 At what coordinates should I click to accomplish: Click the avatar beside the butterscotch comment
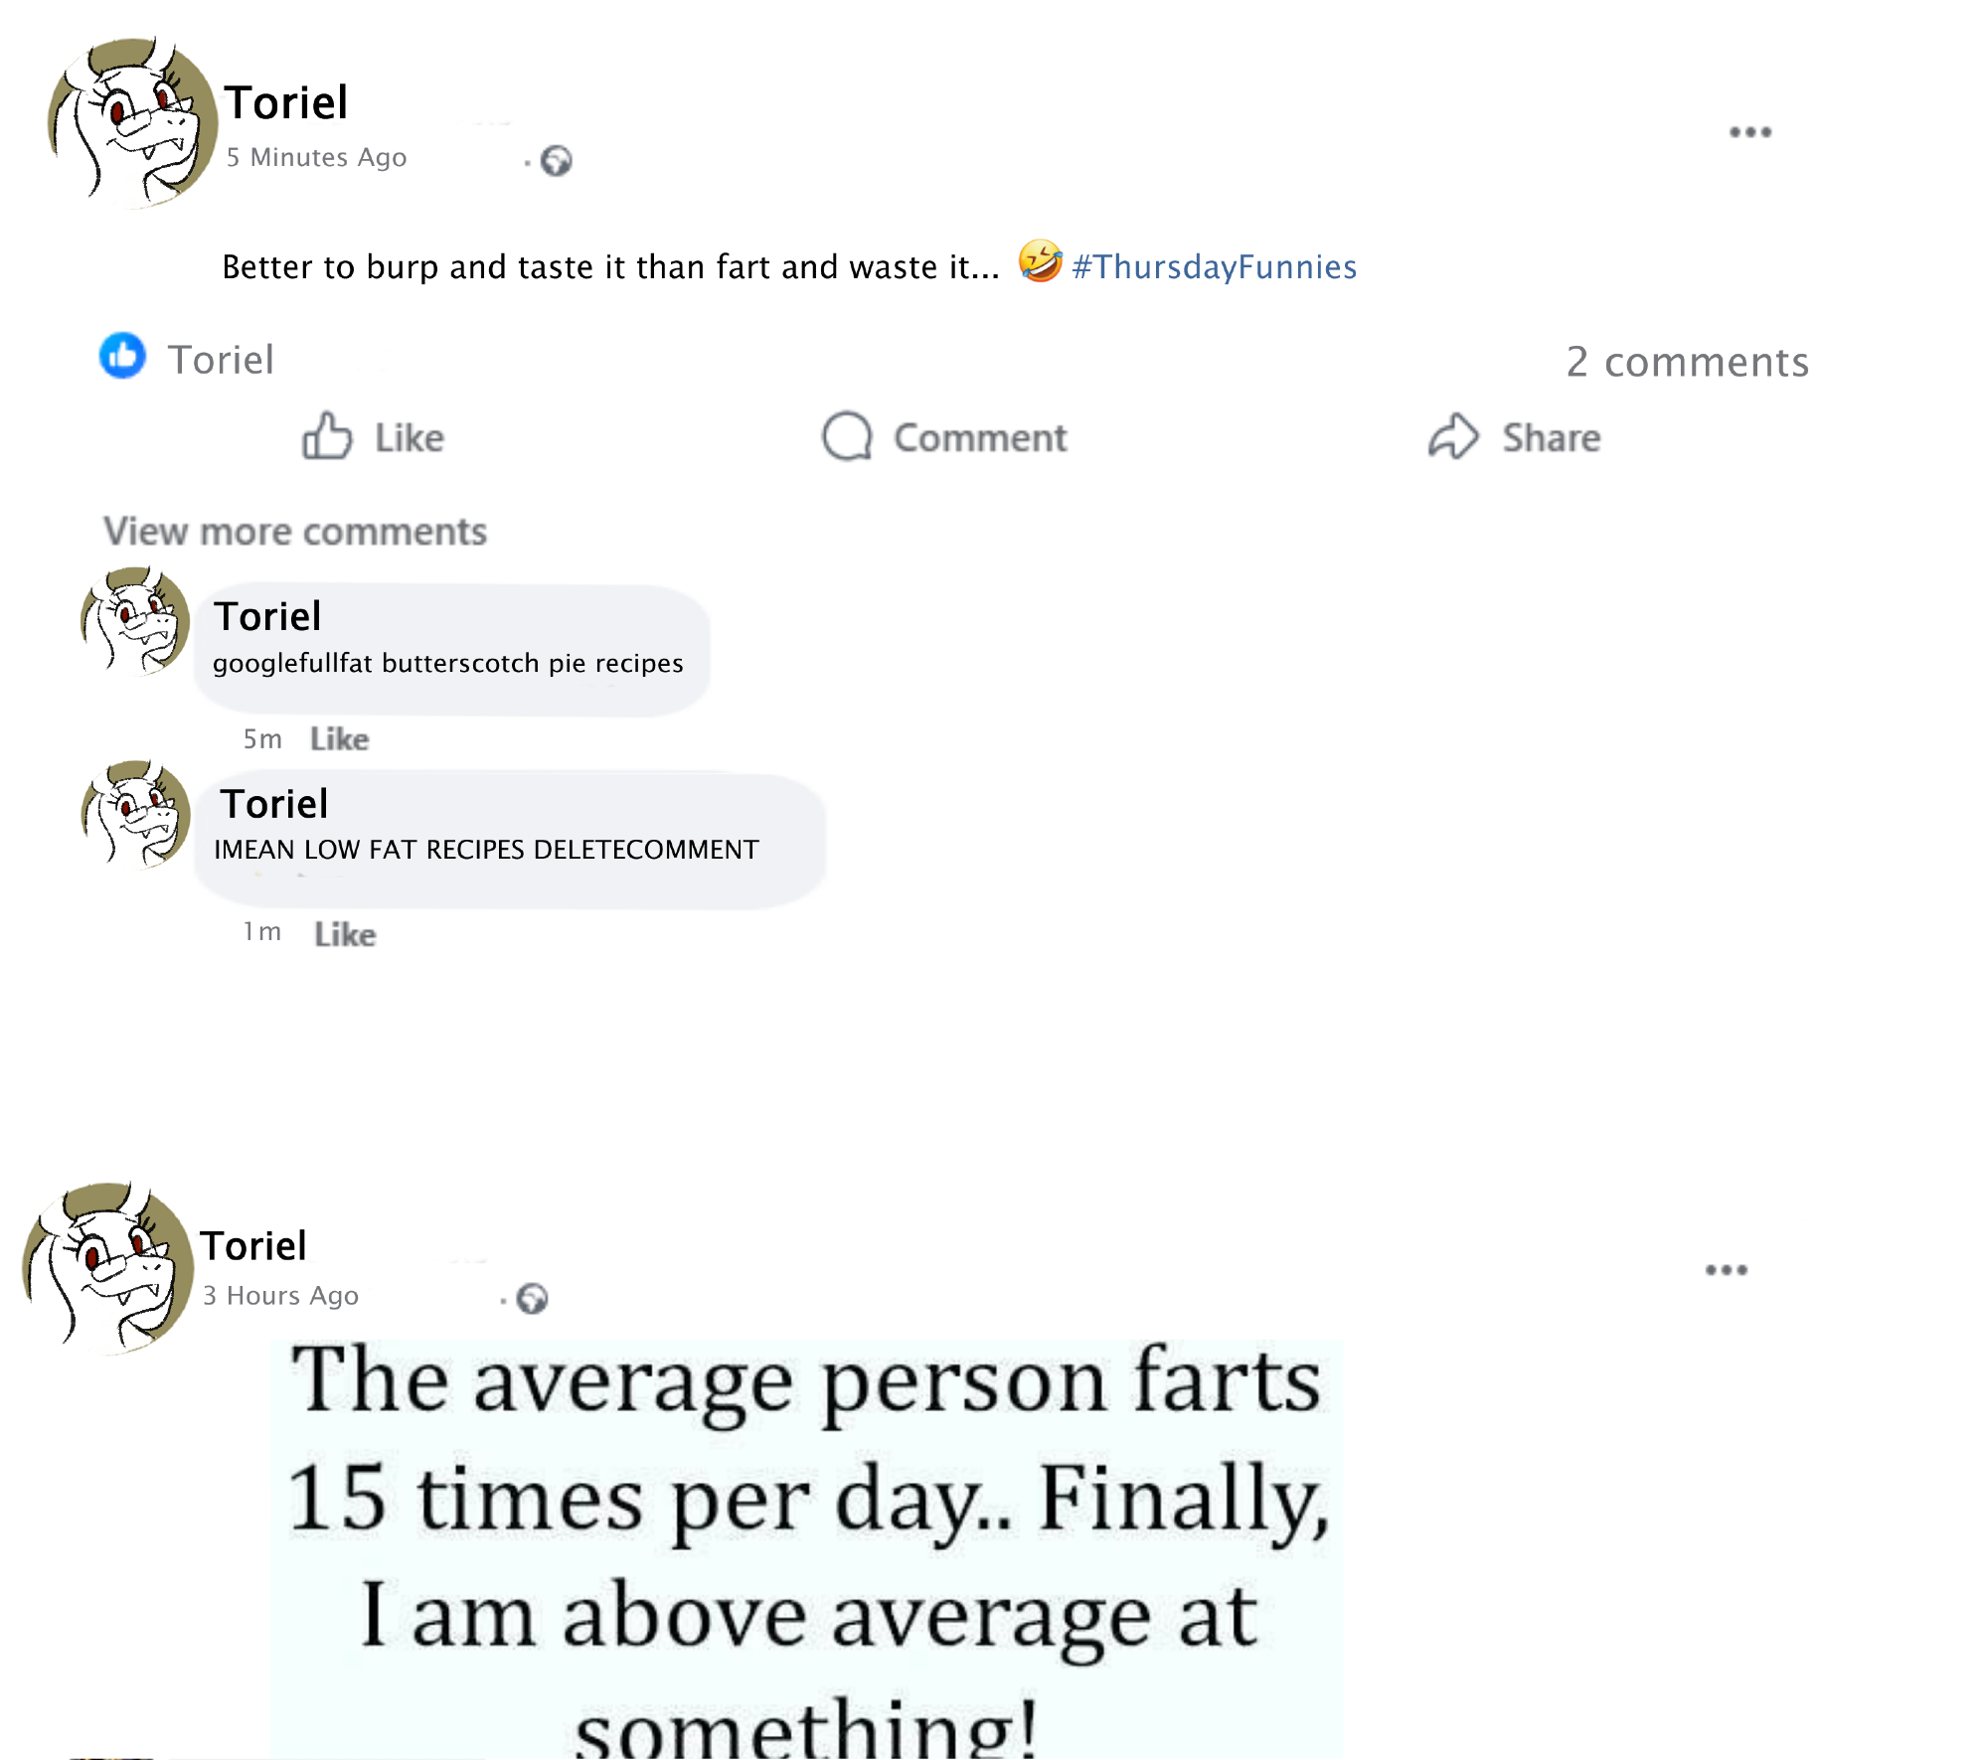[x=135, y=622]
